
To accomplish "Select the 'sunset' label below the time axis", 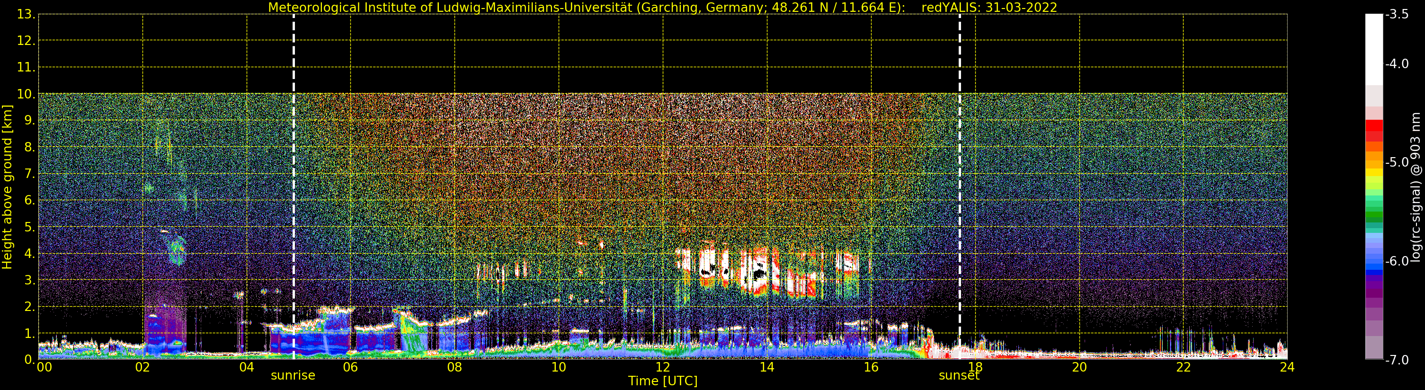I will tap(959, 376).
